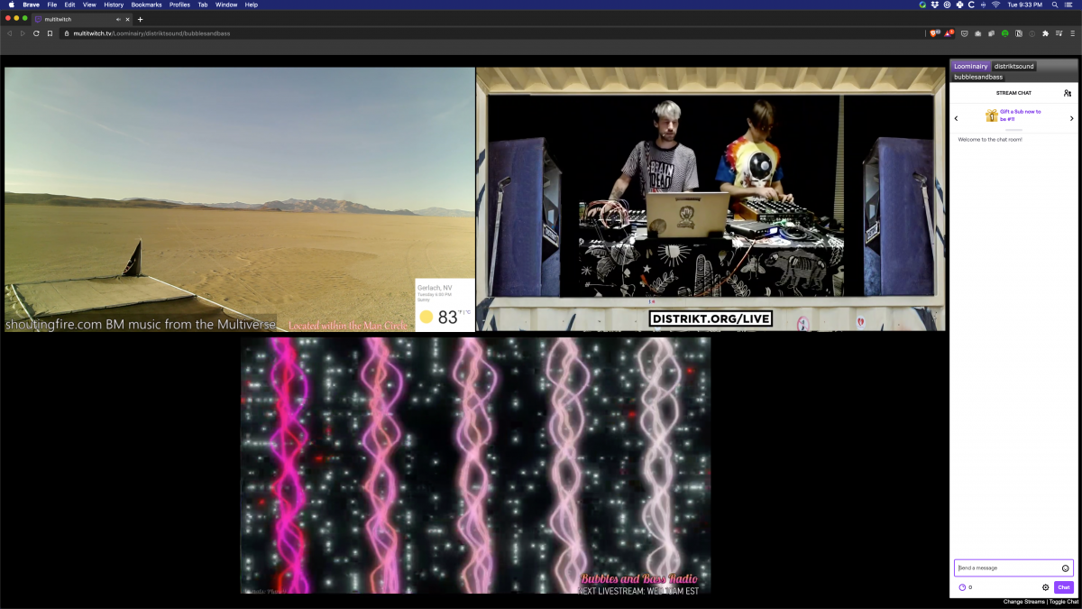Viewport: 1082px width, 609px height.
Task: Click the distriktsound DJ stream video
Action: coord(711,199)
